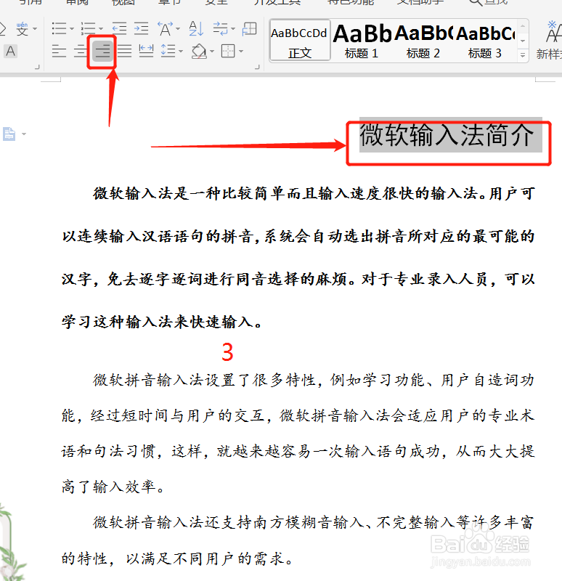Click line starting 微软拼音输入法设置了很多特性
Screen dimensions: 562x581
point(314,380)
